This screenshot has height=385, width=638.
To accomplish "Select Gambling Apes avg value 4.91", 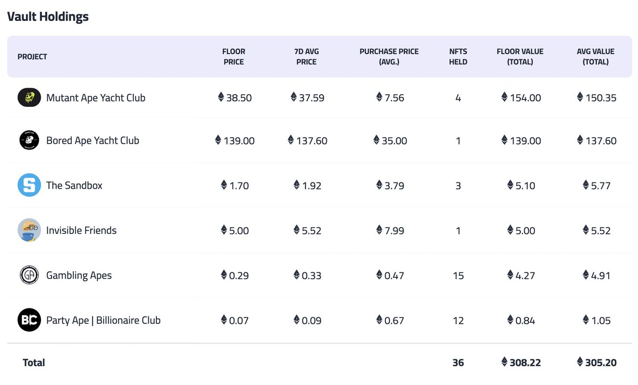I will click(x=597, y=275).
